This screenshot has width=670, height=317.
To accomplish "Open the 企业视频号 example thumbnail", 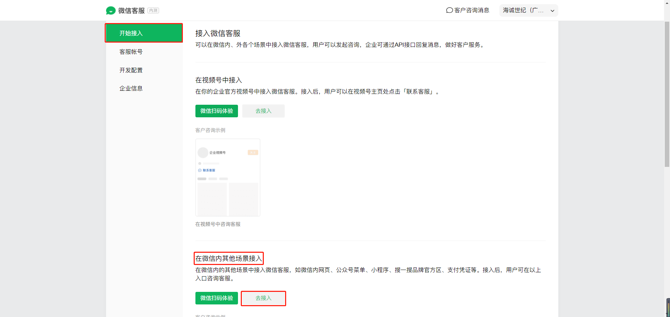I will click(228, 177).
